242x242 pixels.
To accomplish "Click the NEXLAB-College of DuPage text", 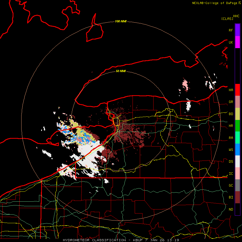I will (215, 3).
